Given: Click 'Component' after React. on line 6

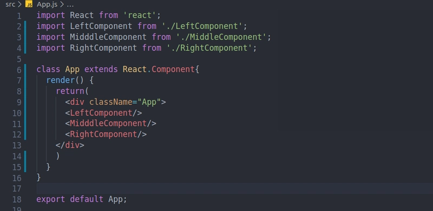Looking at the screenshot, I should point(173,69).
